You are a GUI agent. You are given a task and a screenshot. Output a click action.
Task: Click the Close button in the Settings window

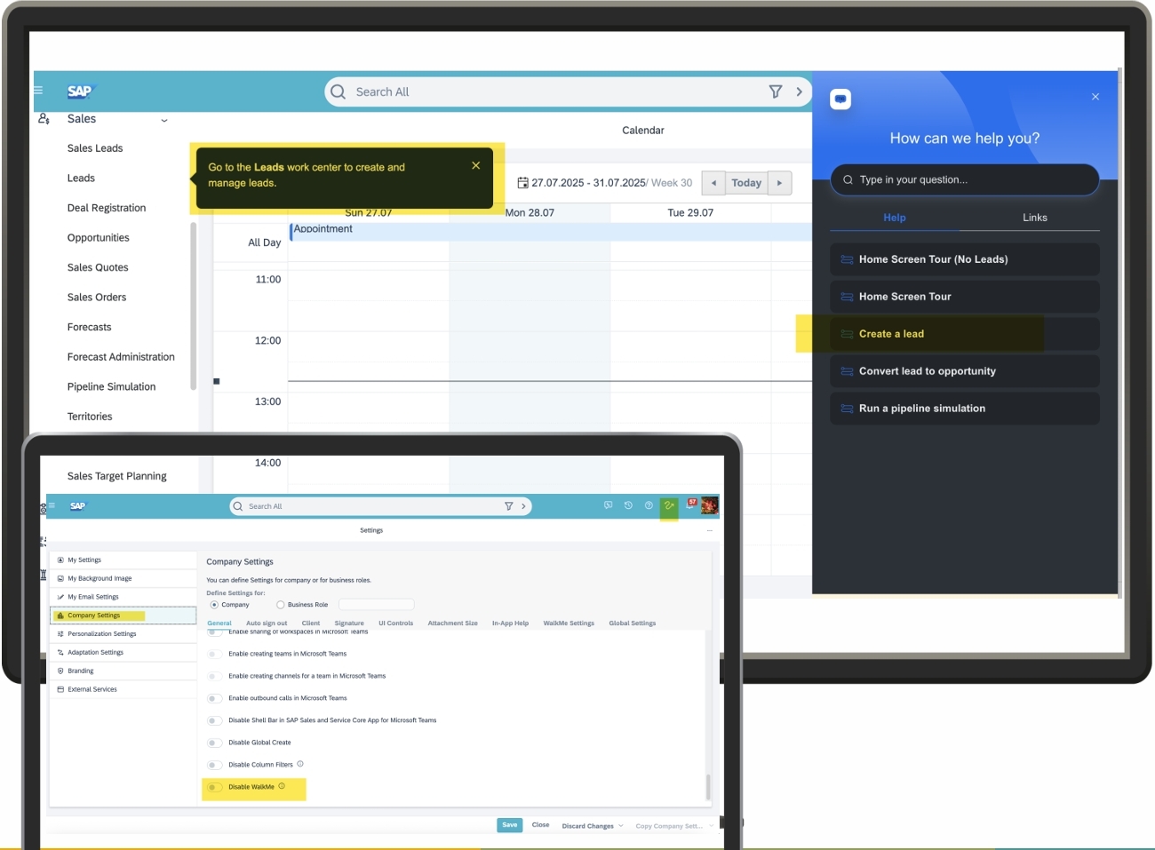(540, 825)
